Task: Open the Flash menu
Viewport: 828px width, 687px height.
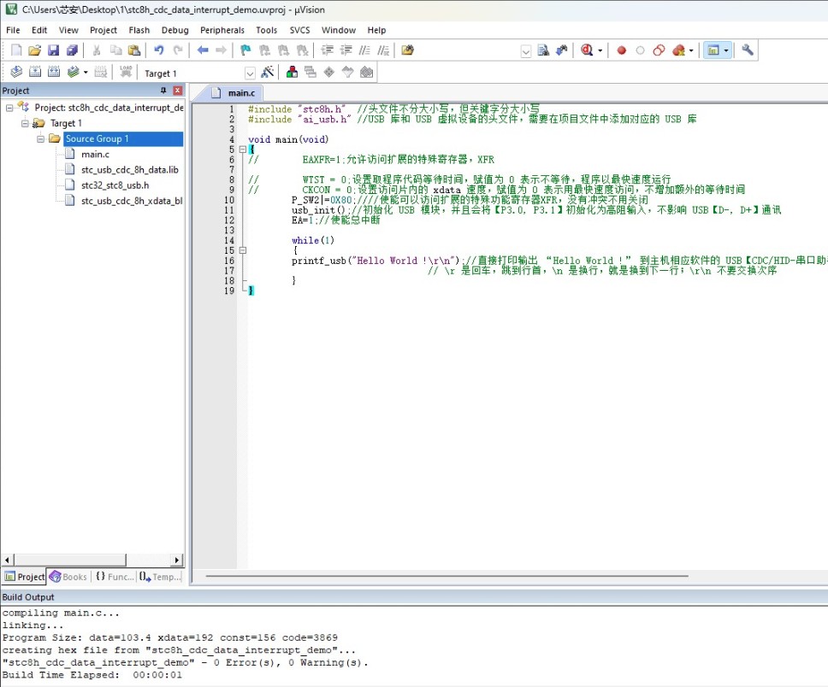Action: (139, 30)
